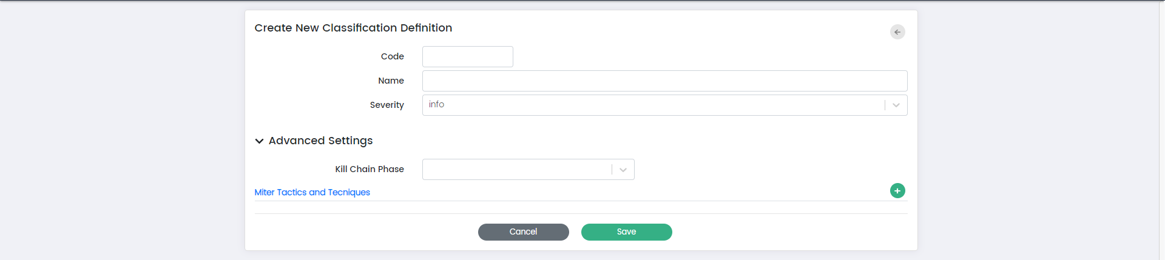
Task: Click the Create New Classification Definition title
Action: 353,28
